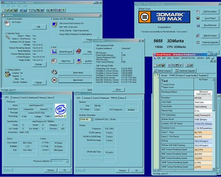Viewport: 221px width, 177px height.
Task: Click icon beside Edit Description button
Action: [x=198, y=12]
